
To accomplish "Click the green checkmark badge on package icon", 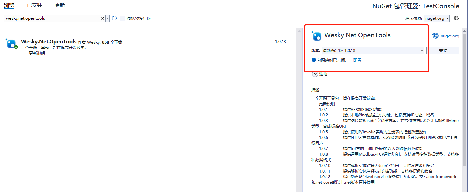I will [x=16, y=48].
